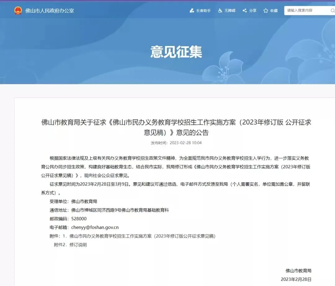Click the 长者助手 elderly assistant icon
This screenshot has height=286, width=335.
(x=192, y=11)
